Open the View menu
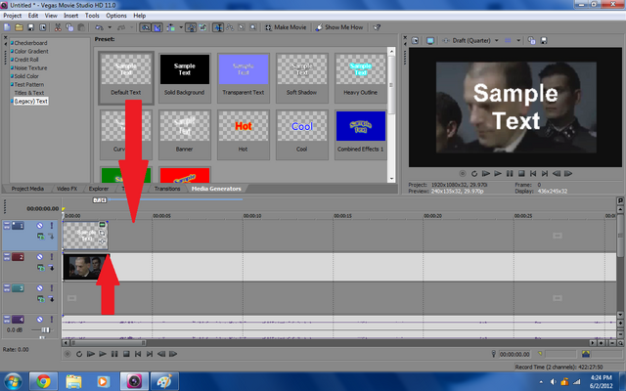 click(51, 16)
